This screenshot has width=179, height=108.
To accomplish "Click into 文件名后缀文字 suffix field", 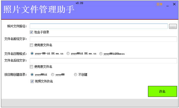I will [x=103, y=61].
